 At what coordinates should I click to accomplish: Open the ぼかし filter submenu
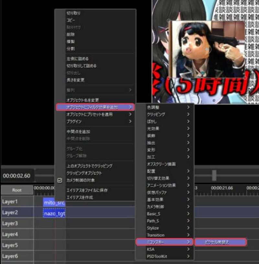[x=164, y=121]
